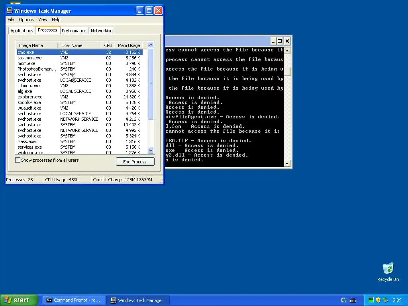
Task: Sort by User Name column header
Action: click(79, 45)
